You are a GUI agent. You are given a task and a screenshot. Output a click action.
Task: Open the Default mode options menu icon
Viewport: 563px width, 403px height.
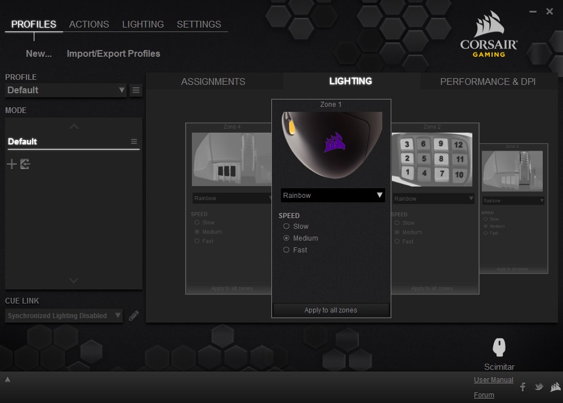point(134,142)
